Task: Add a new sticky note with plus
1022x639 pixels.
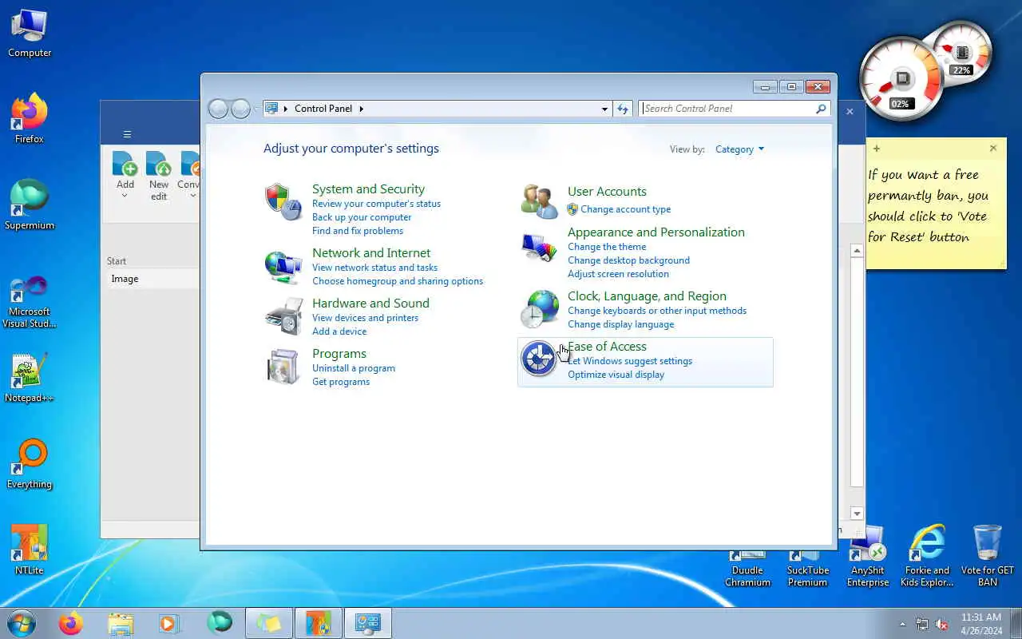Action: point(877,149)
